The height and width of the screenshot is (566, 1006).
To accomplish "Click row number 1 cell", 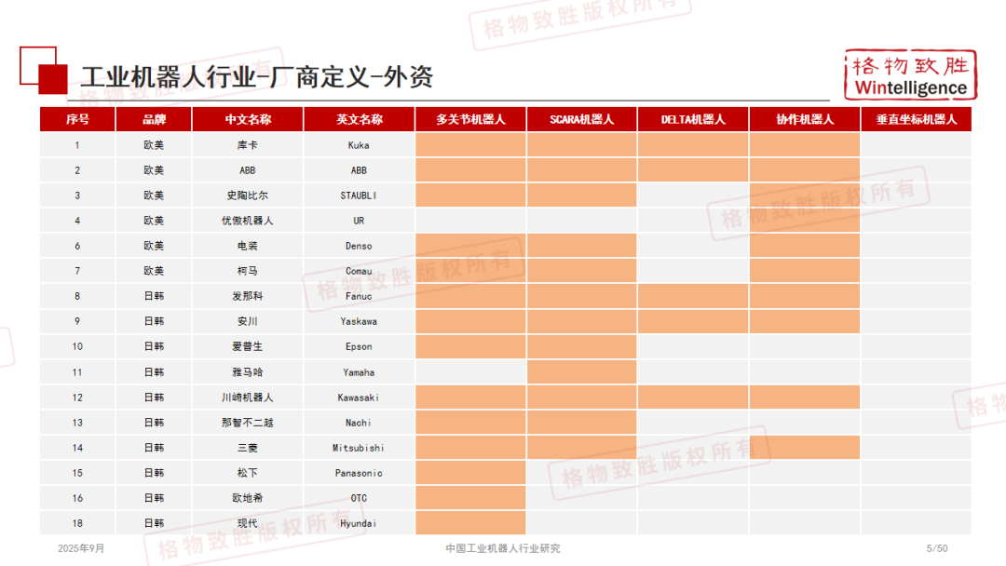I will coord(77,145).
